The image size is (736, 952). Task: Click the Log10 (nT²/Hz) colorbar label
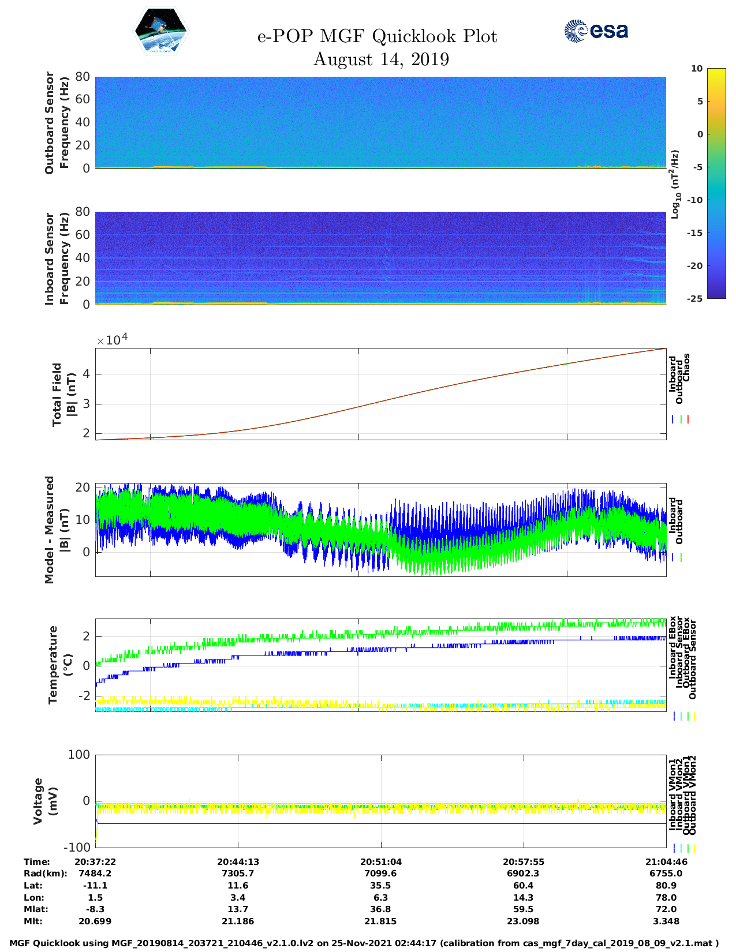pyautogui.click(x=675, y=184)
